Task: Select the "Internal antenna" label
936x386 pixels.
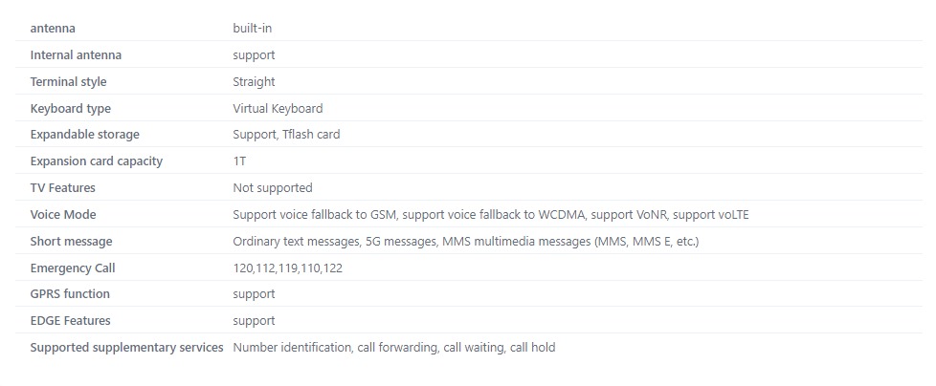Action: click(x=76, y=55)
